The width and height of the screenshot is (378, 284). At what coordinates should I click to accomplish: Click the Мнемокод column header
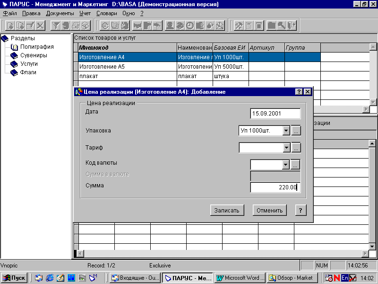click(x=128, y=48)
